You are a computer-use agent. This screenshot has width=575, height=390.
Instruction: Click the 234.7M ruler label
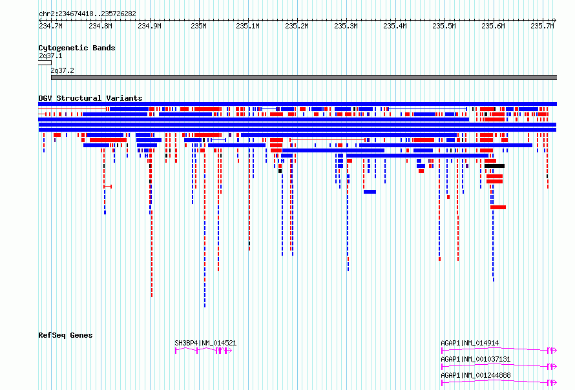coord(50,26)
